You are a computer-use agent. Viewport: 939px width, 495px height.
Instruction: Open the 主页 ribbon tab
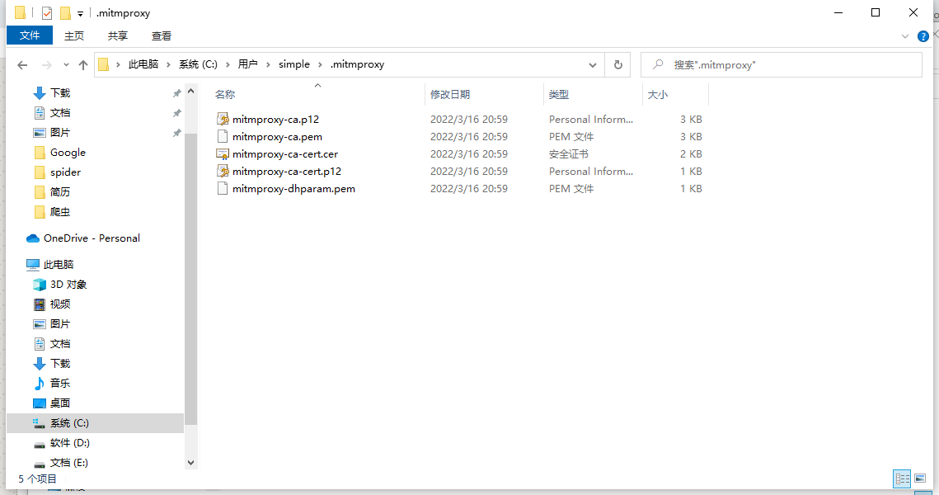pyautogui.click(x=74, y=36)
